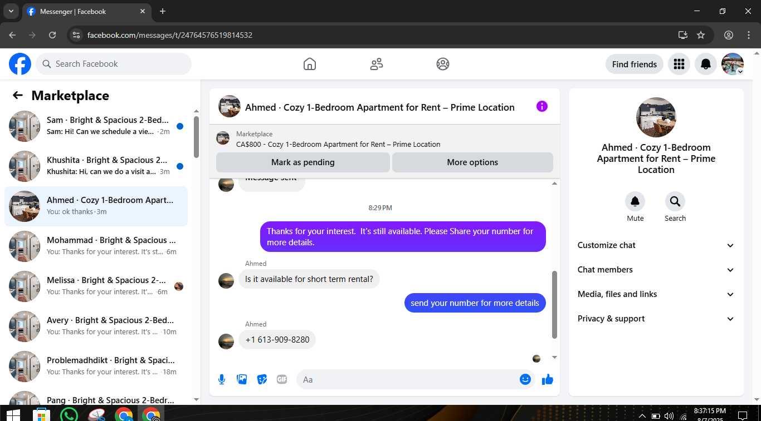Open Khushita's conversation
Image resolution: width=761 pixels, height=421 pixels.
(96, 166)
